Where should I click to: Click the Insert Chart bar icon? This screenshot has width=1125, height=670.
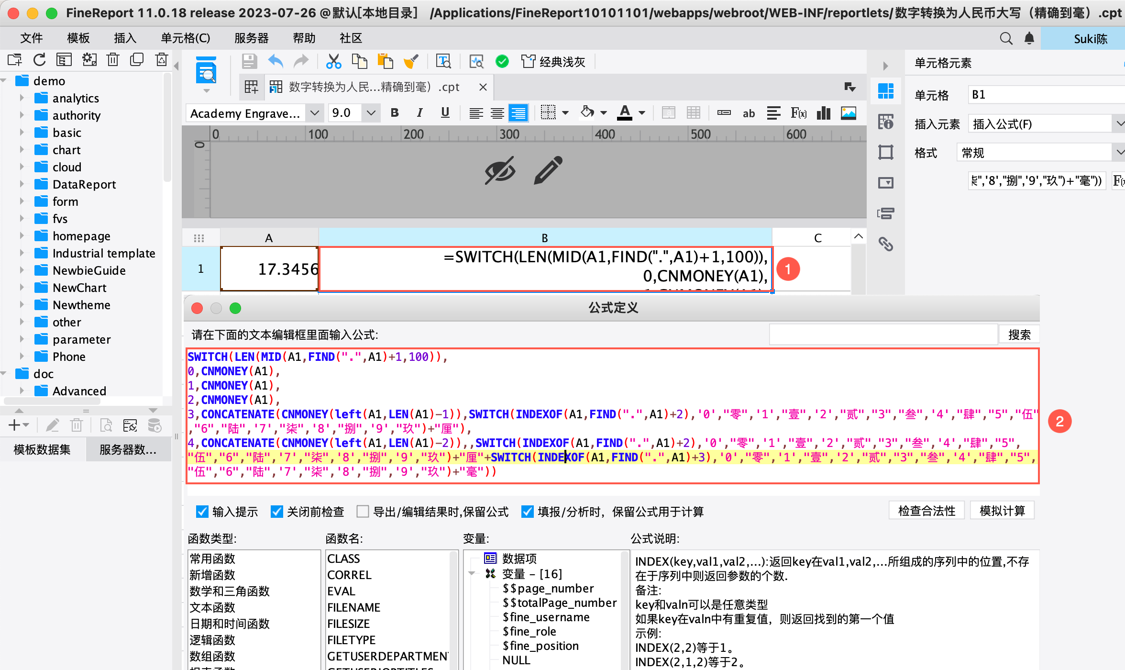pos(823,113)
